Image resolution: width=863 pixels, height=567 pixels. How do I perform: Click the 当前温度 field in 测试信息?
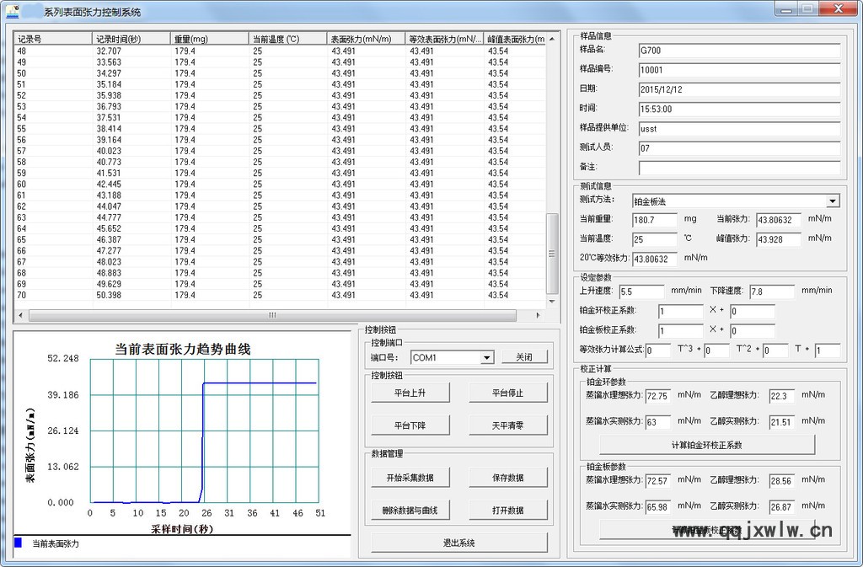coord(654,239)
